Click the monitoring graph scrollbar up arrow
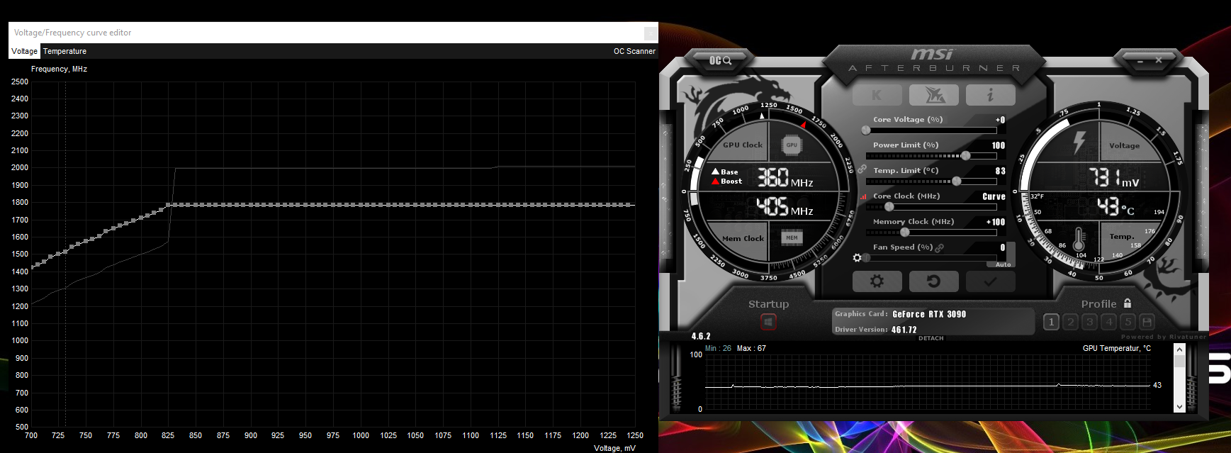1231x453 pixels. click(x=1179, y=349)
